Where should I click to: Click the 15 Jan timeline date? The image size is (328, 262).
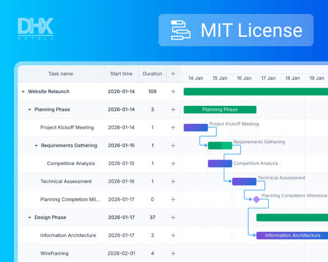(220, 78)
